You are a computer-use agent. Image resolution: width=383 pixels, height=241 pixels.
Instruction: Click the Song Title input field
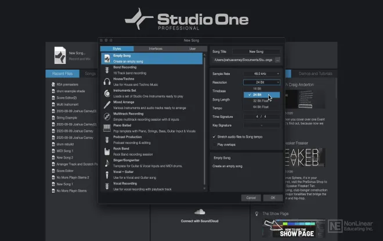click(256, 52)
